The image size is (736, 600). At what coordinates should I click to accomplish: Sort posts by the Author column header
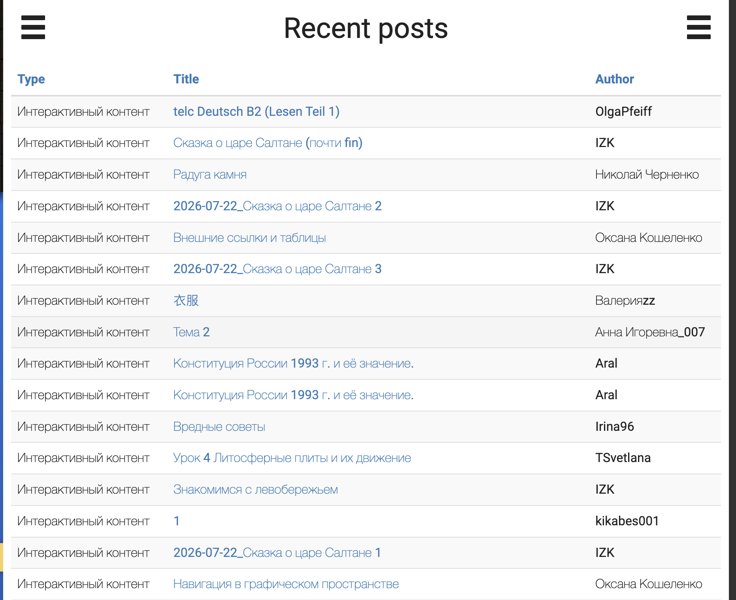click(x=615, y=79)
